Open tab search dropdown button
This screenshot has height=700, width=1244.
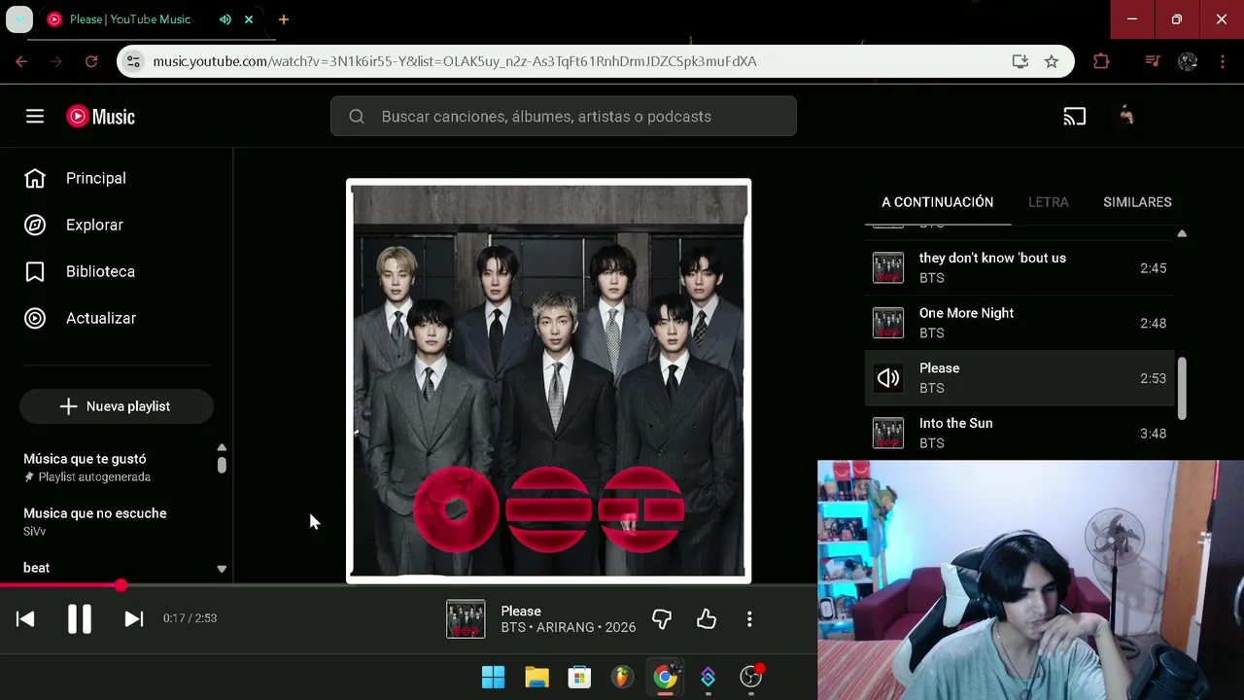point(19,19)
